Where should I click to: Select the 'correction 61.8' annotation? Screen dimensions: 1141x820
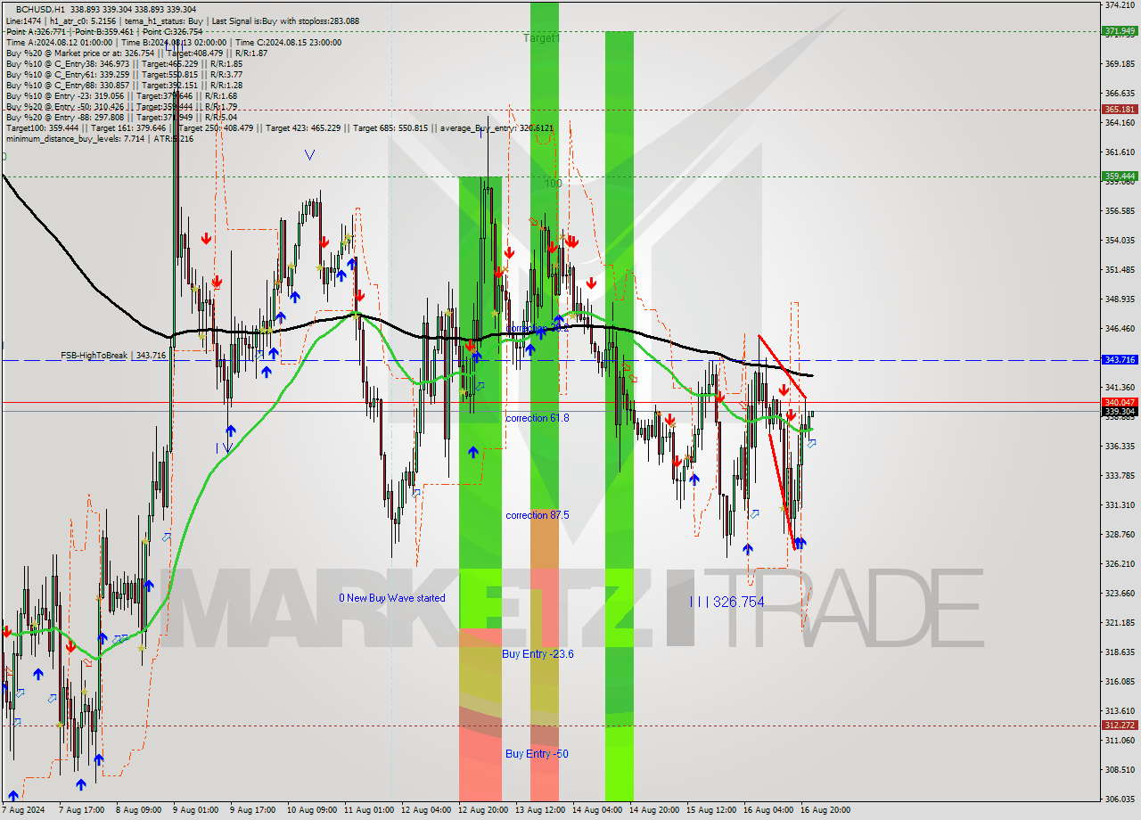point(538,418)
